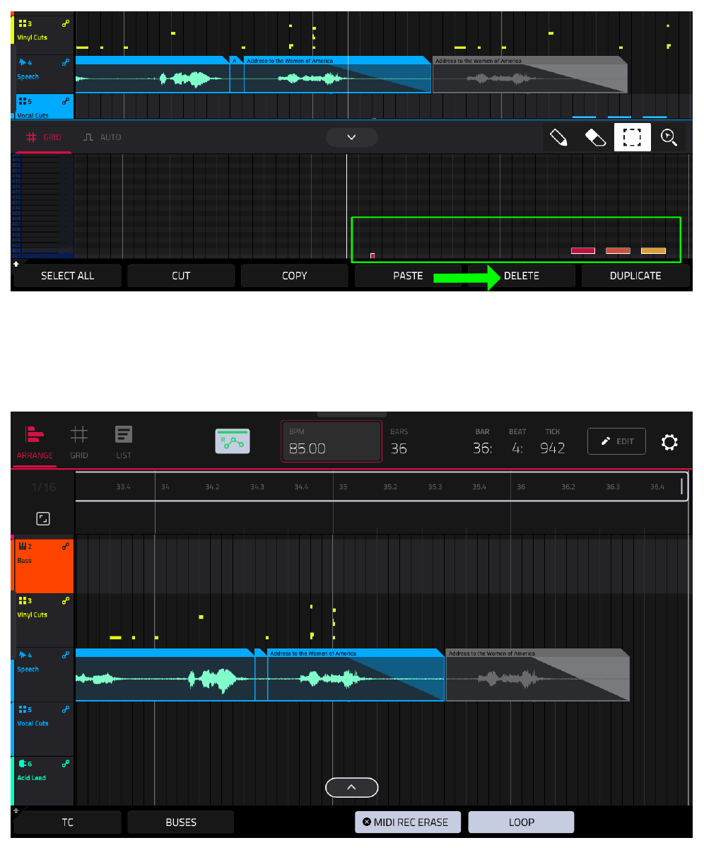This screenshot has height=850, width=704.
Task: Open the BUSES view
Action: [181, 822]
